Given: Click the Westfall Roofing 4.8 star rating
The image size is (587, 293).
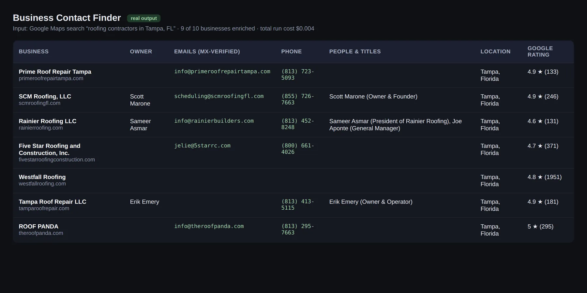Looking at the screenshot, I should (544, 177).
